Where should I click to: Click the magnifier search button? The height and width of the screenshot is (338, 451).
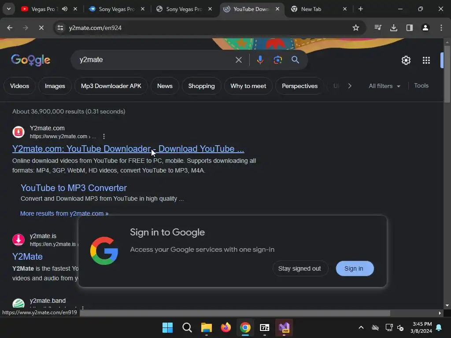(x=296, y=60)
